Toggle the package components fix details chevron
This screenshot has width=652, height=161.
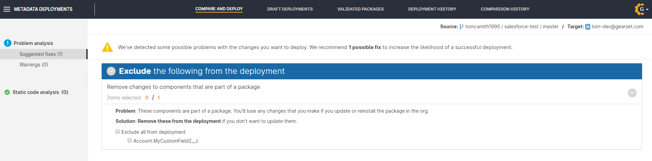632,93
